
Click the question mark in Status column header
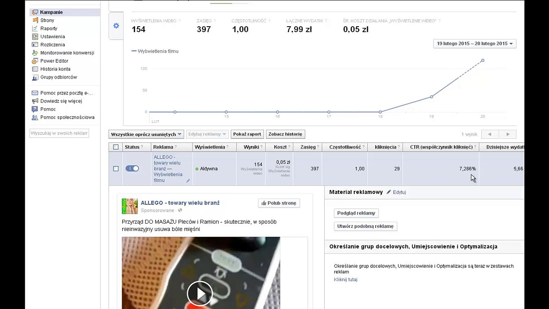[x=142, y=147]
